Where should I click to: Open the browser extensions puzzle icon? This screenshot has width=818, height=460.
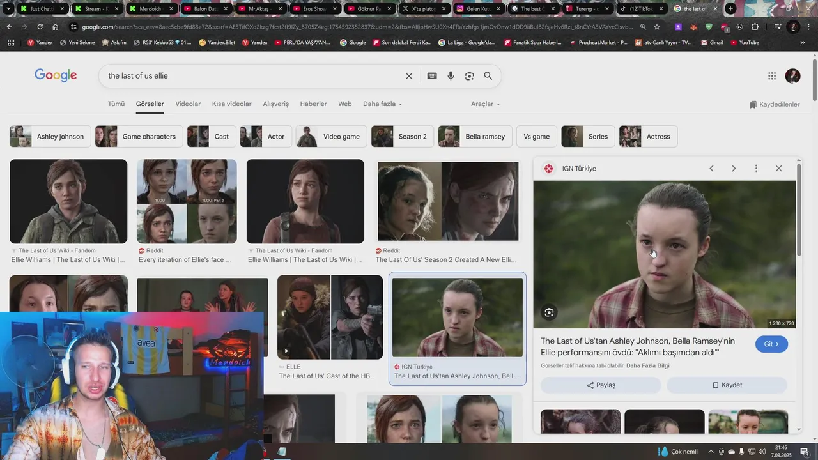[755, 27]
